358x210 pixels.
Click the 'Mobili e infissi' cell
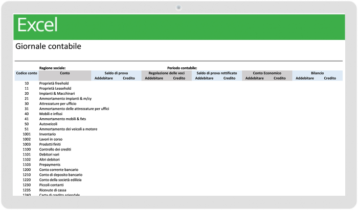tap(51, 114)
